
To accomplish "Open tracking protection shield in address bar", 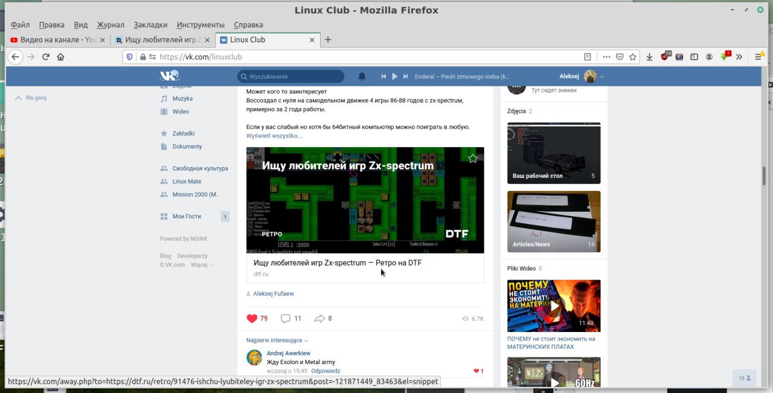I will (x=129, y=57).
